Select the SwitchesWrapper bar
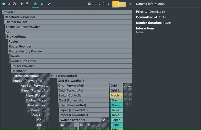Viewport: 201px width, 130px height. [80, 120]
